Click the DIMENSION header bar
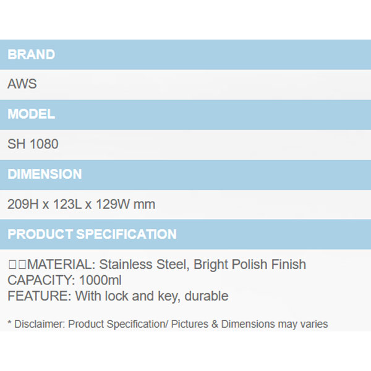Screen dimensions: 371x371 (x=185, y=174)
